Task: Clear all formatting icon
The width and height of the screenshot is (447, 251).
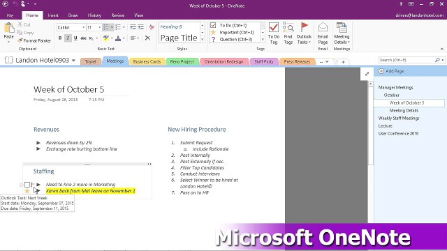Action: 152,27
